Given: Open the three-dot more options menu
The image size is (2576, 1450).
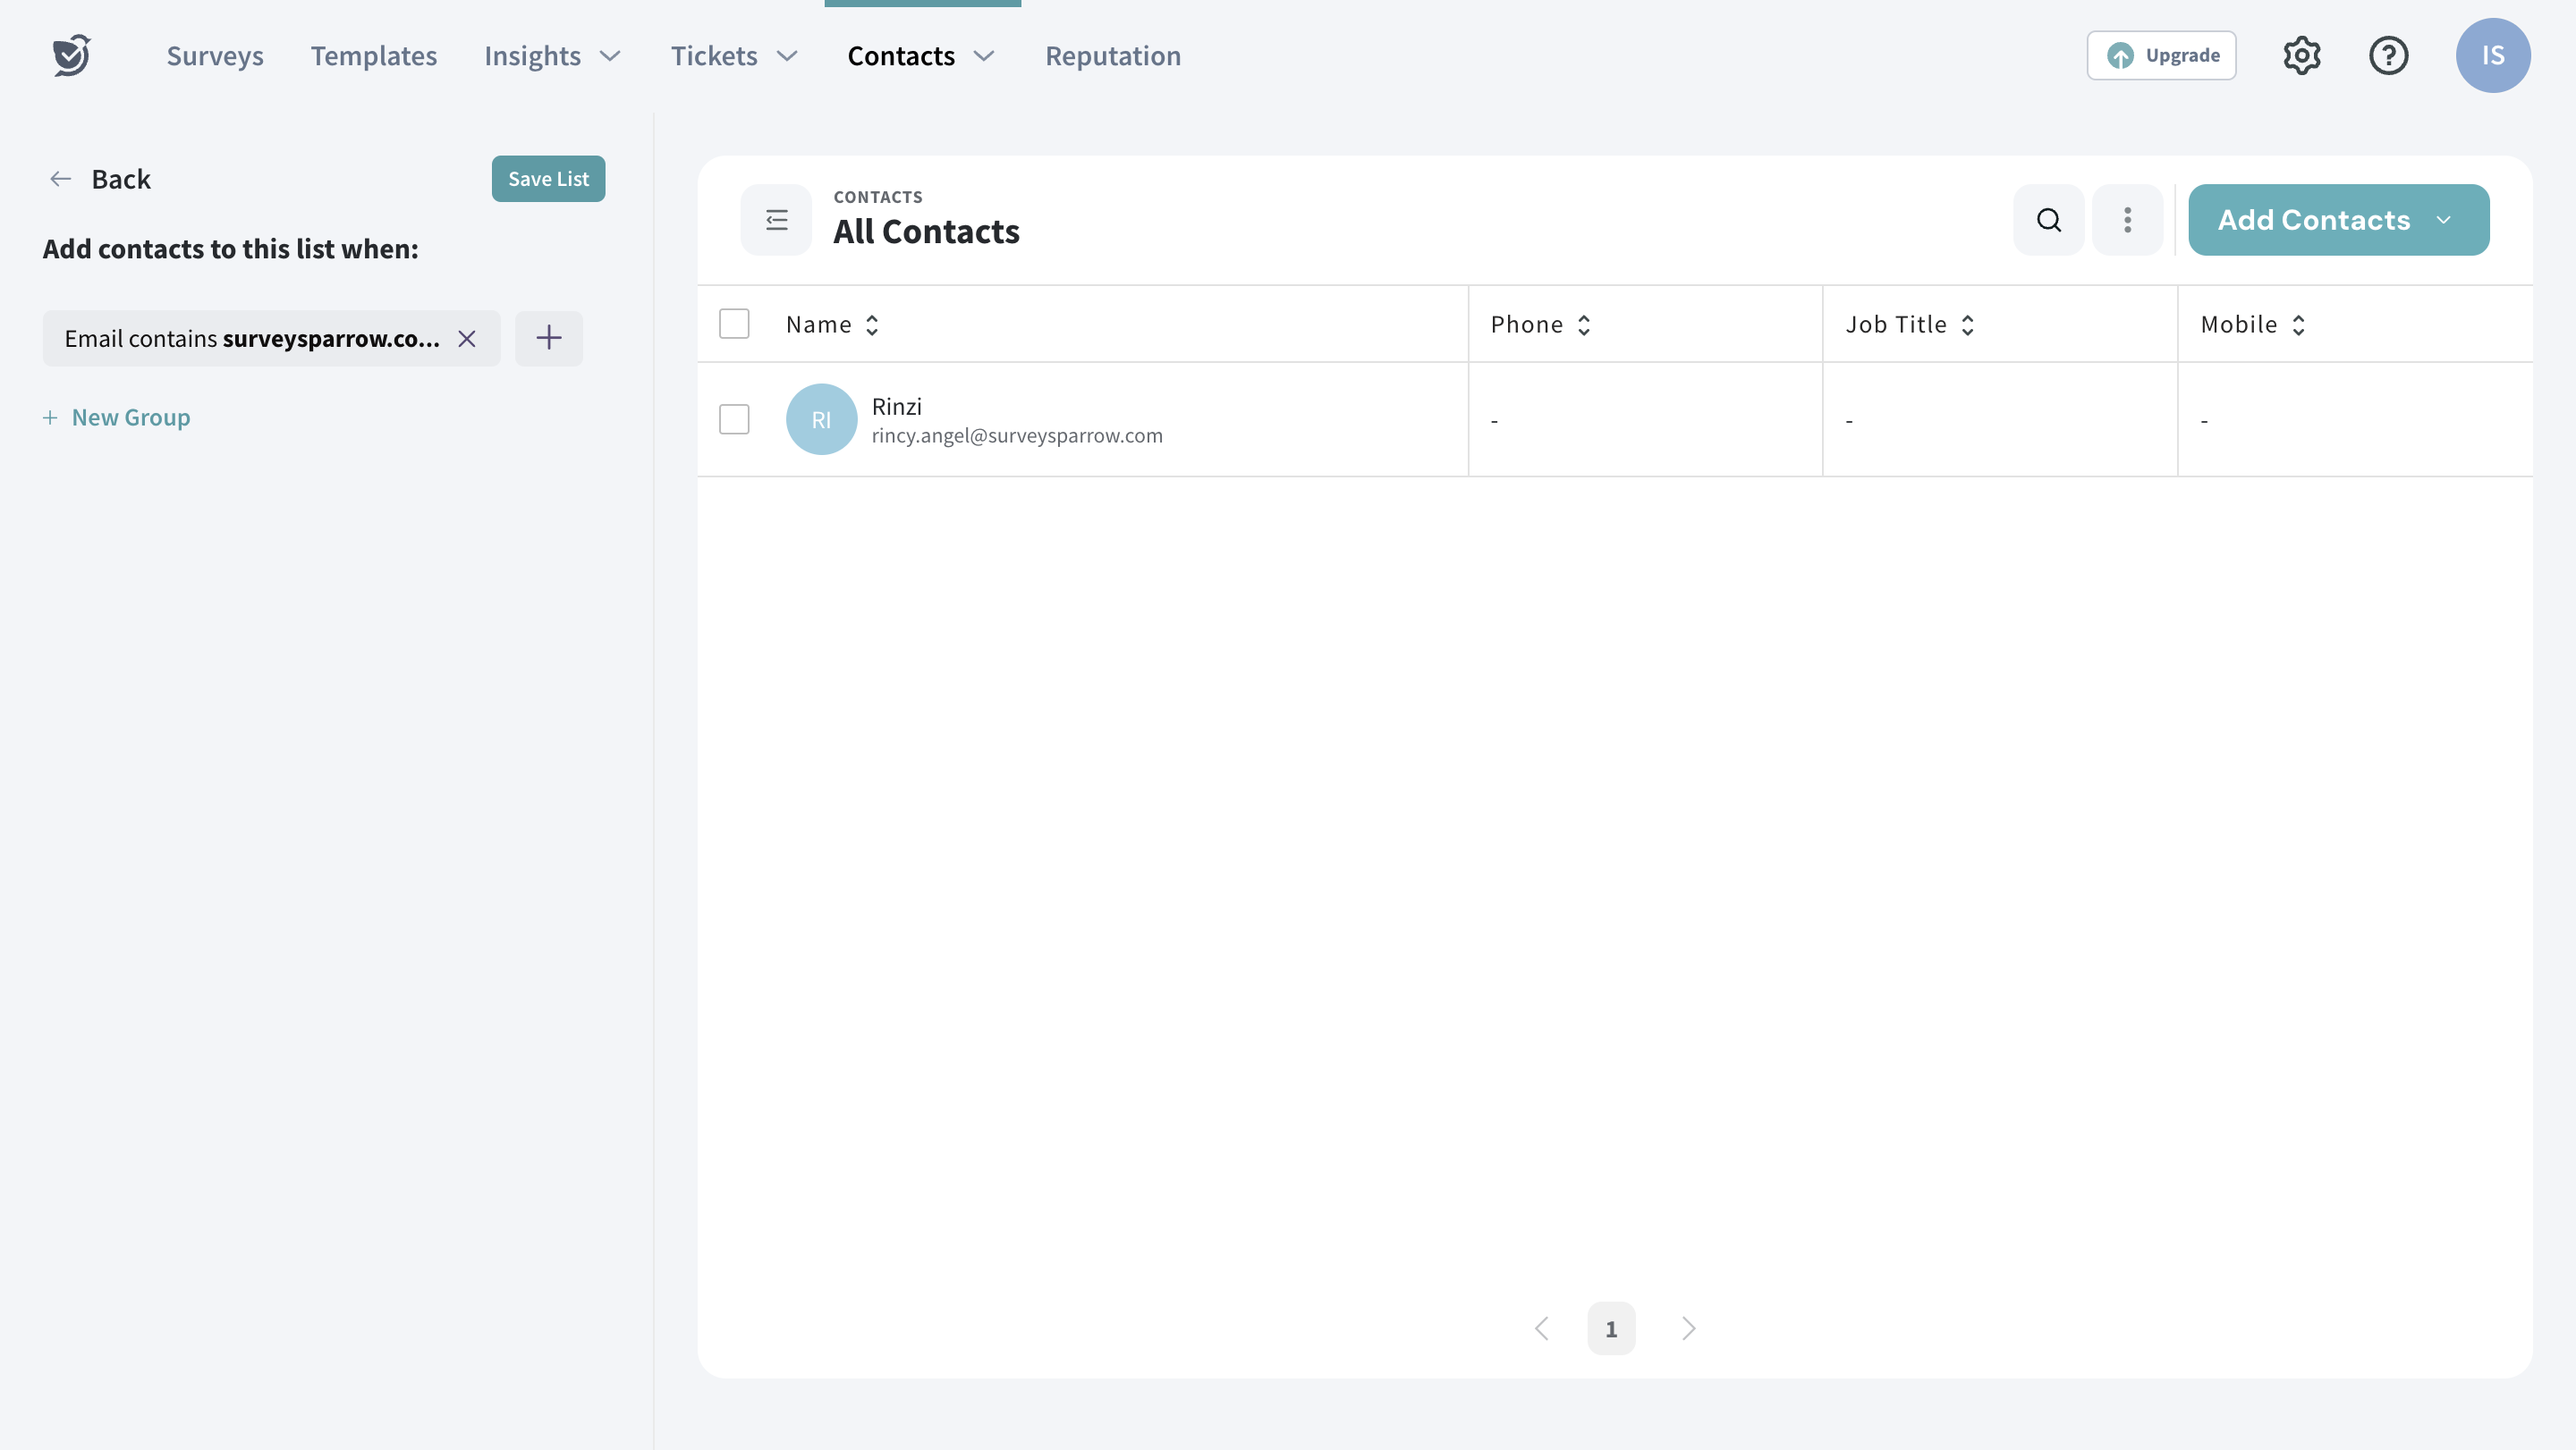Looking at the screenshot, I should click(2127, 220).
